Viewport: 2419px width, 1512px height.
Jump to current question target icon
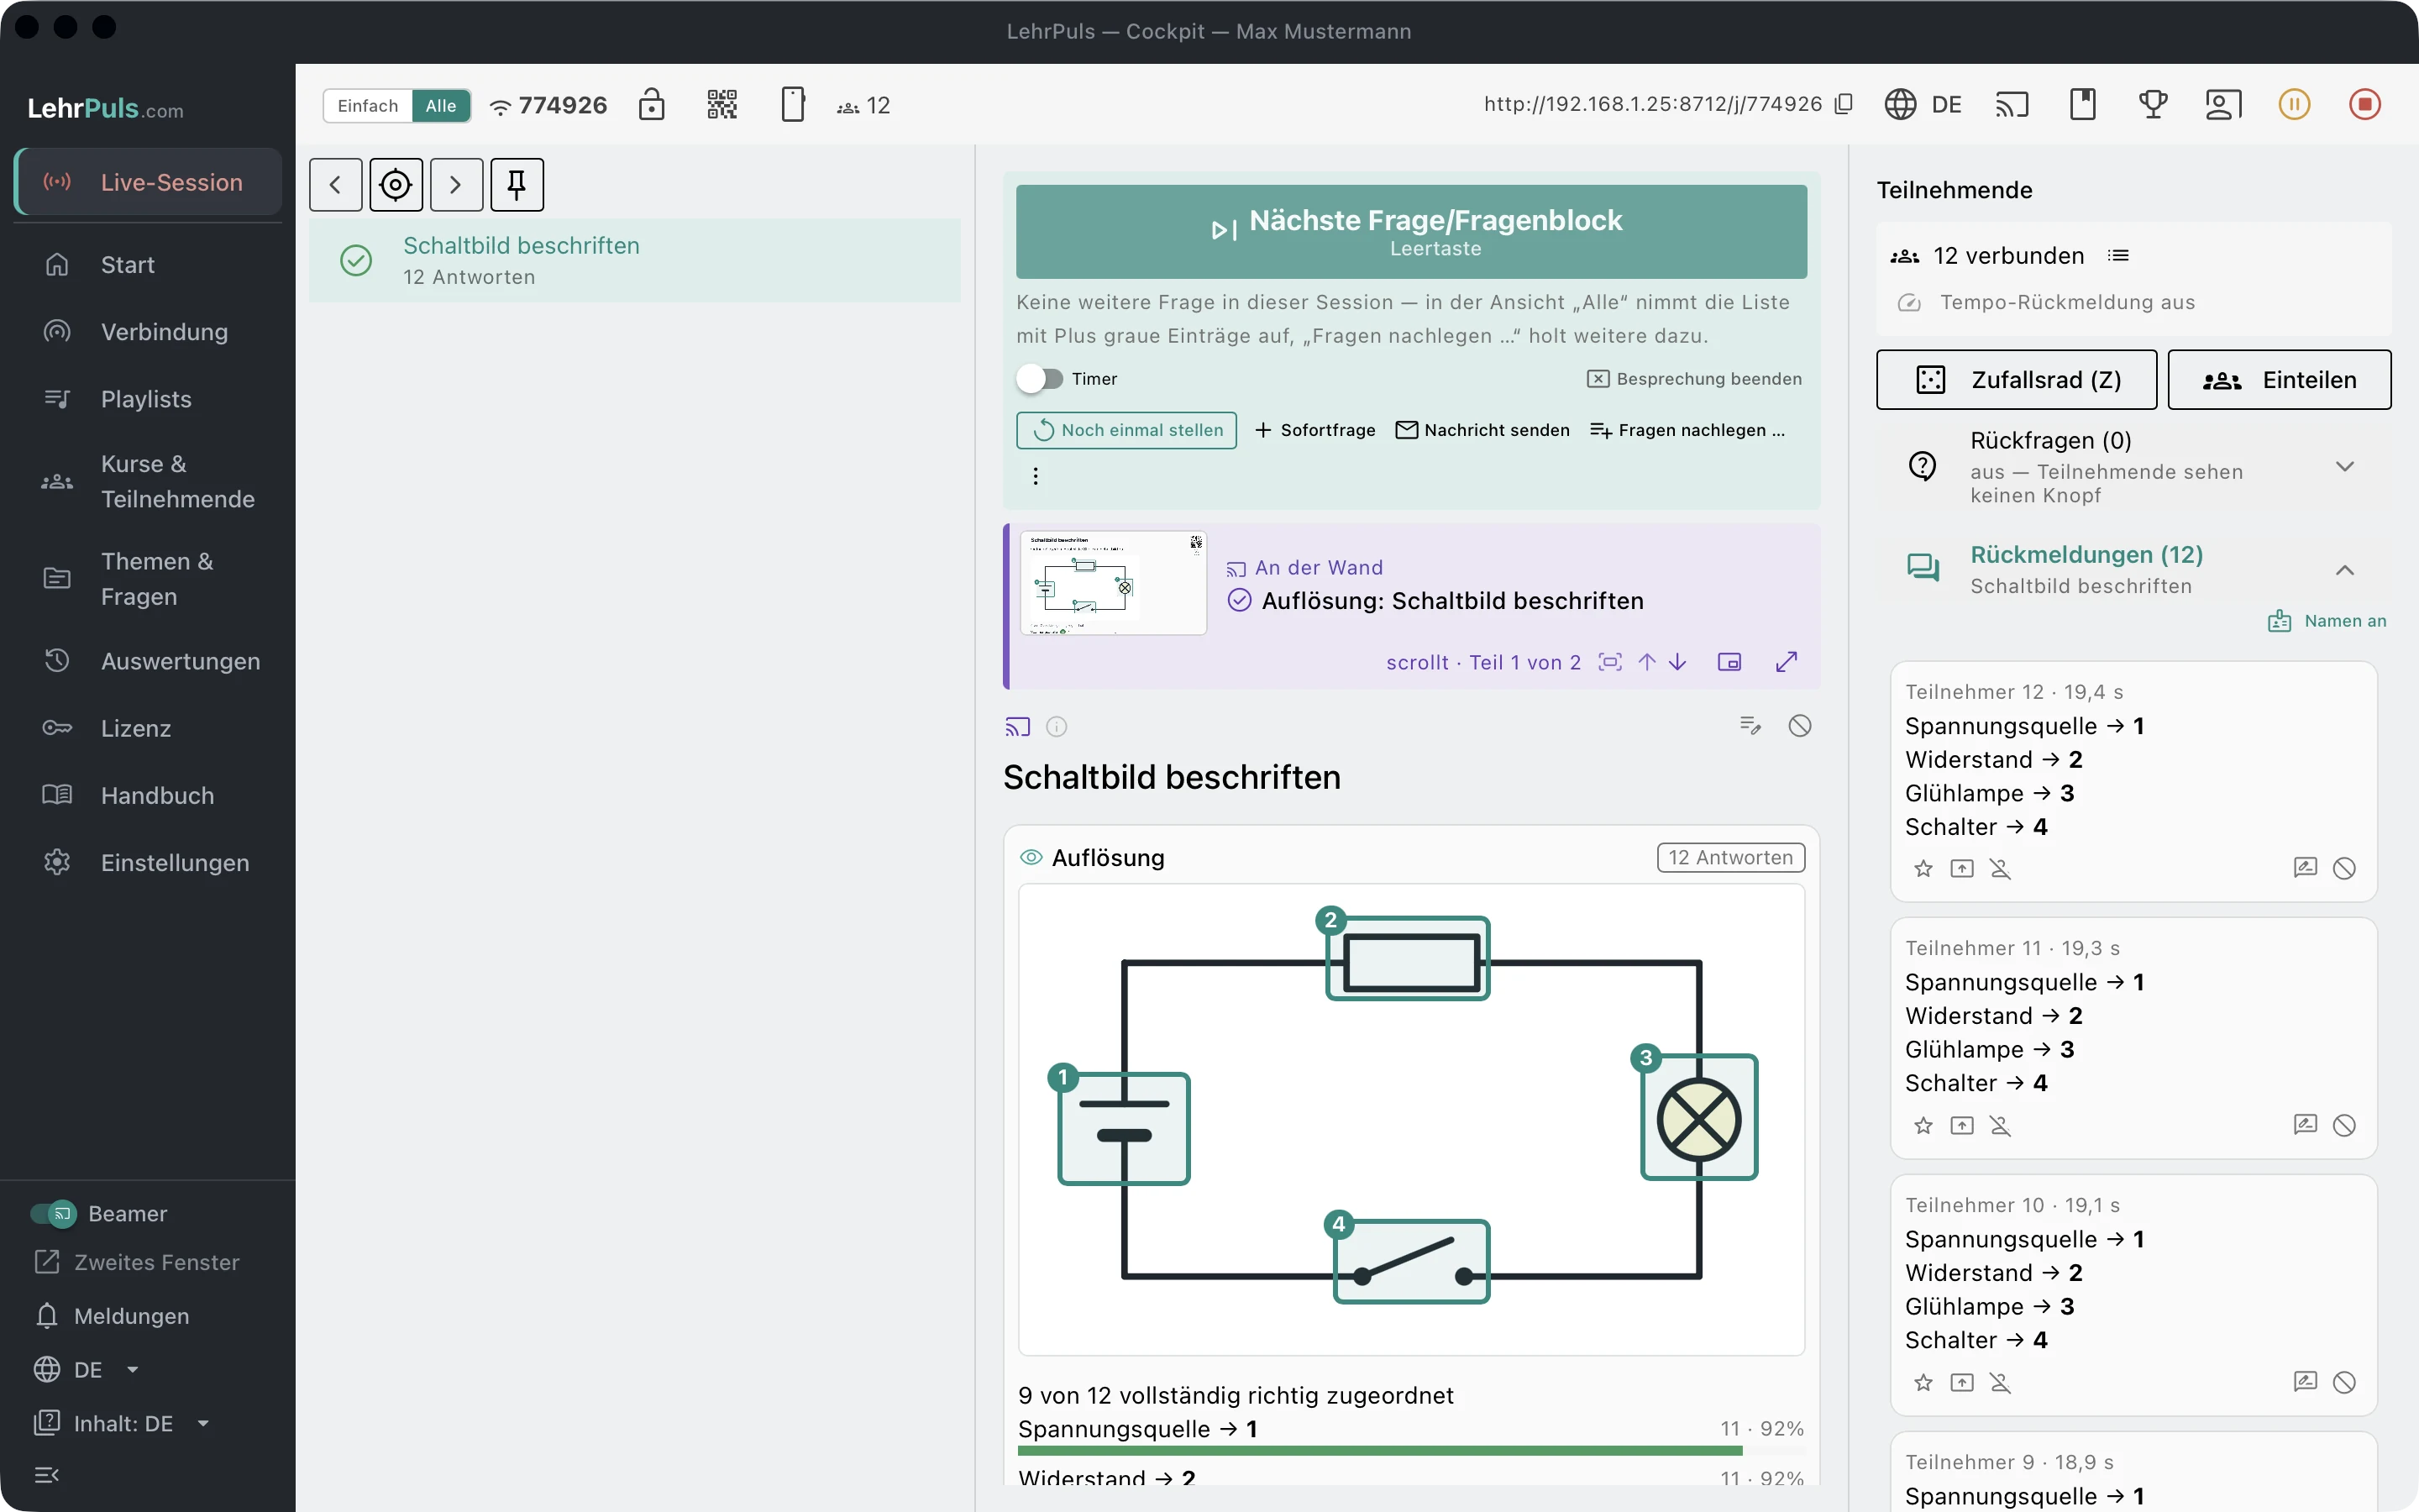point(396,184)
